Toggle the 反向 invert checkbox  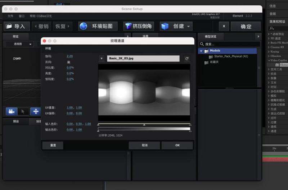(x=68, y=62)
